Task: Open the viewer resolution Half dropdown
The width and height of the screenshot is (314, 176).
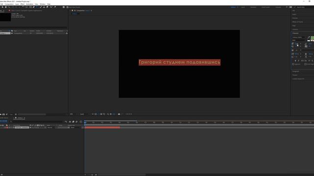Action: [x=84, y=114]
